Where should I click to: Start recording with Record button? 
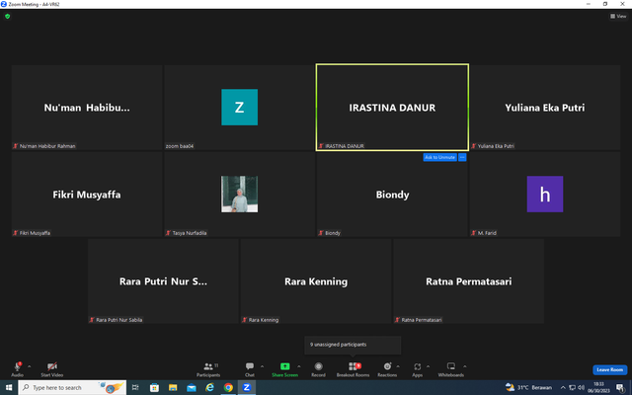tap(318, 369)
